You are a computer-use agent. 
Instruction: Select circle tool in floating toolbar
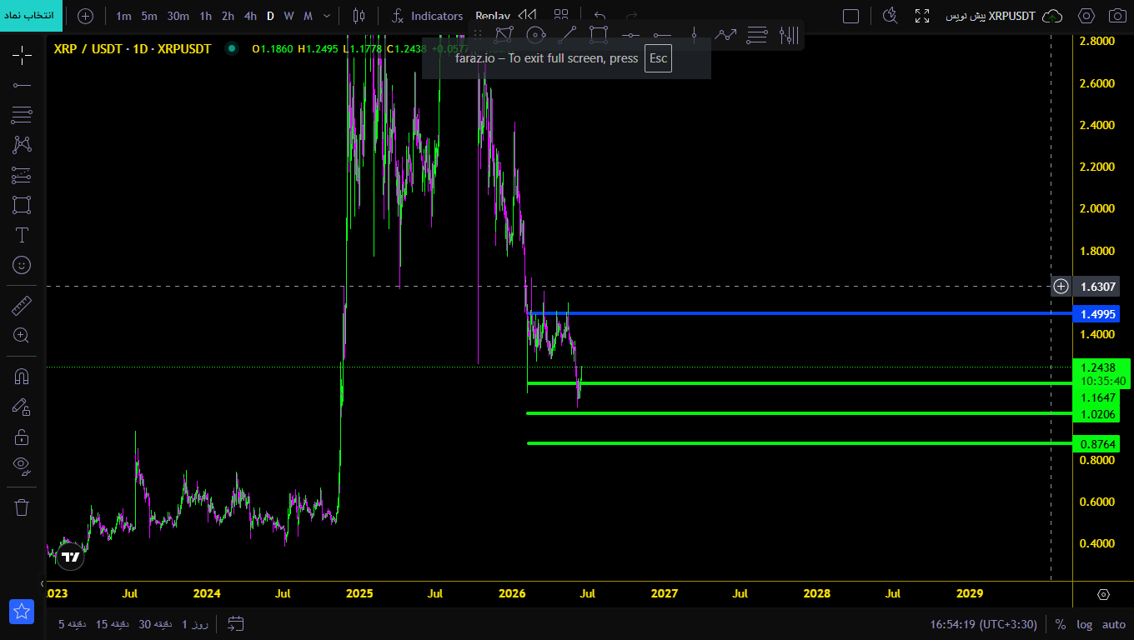click(535, 35)
